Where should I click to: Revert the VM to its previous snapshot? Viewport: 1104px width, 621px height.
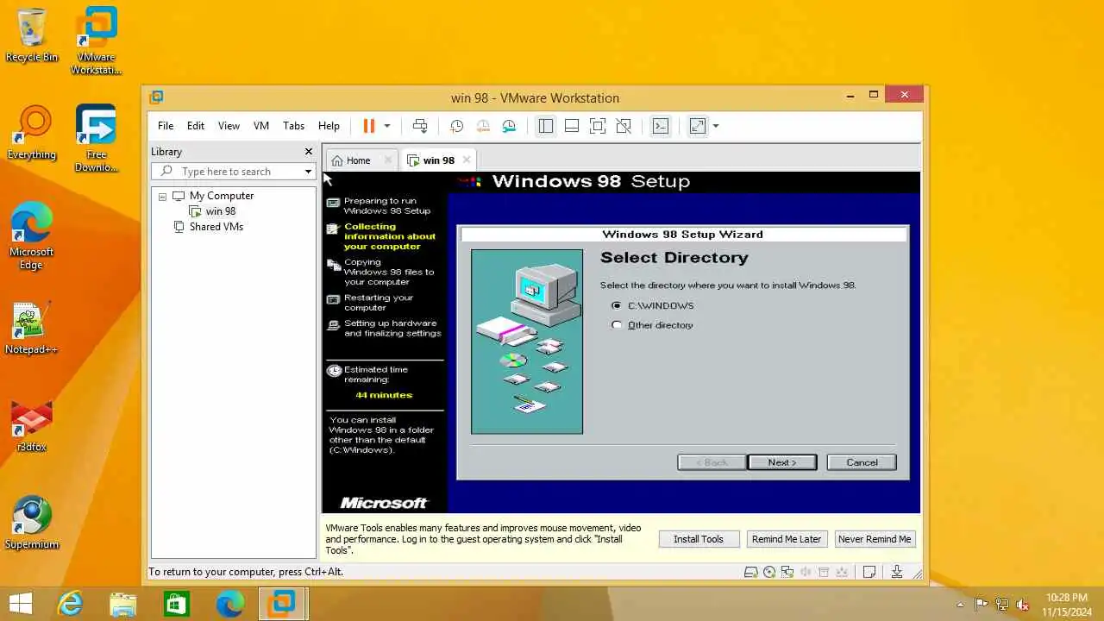[483, 126]
